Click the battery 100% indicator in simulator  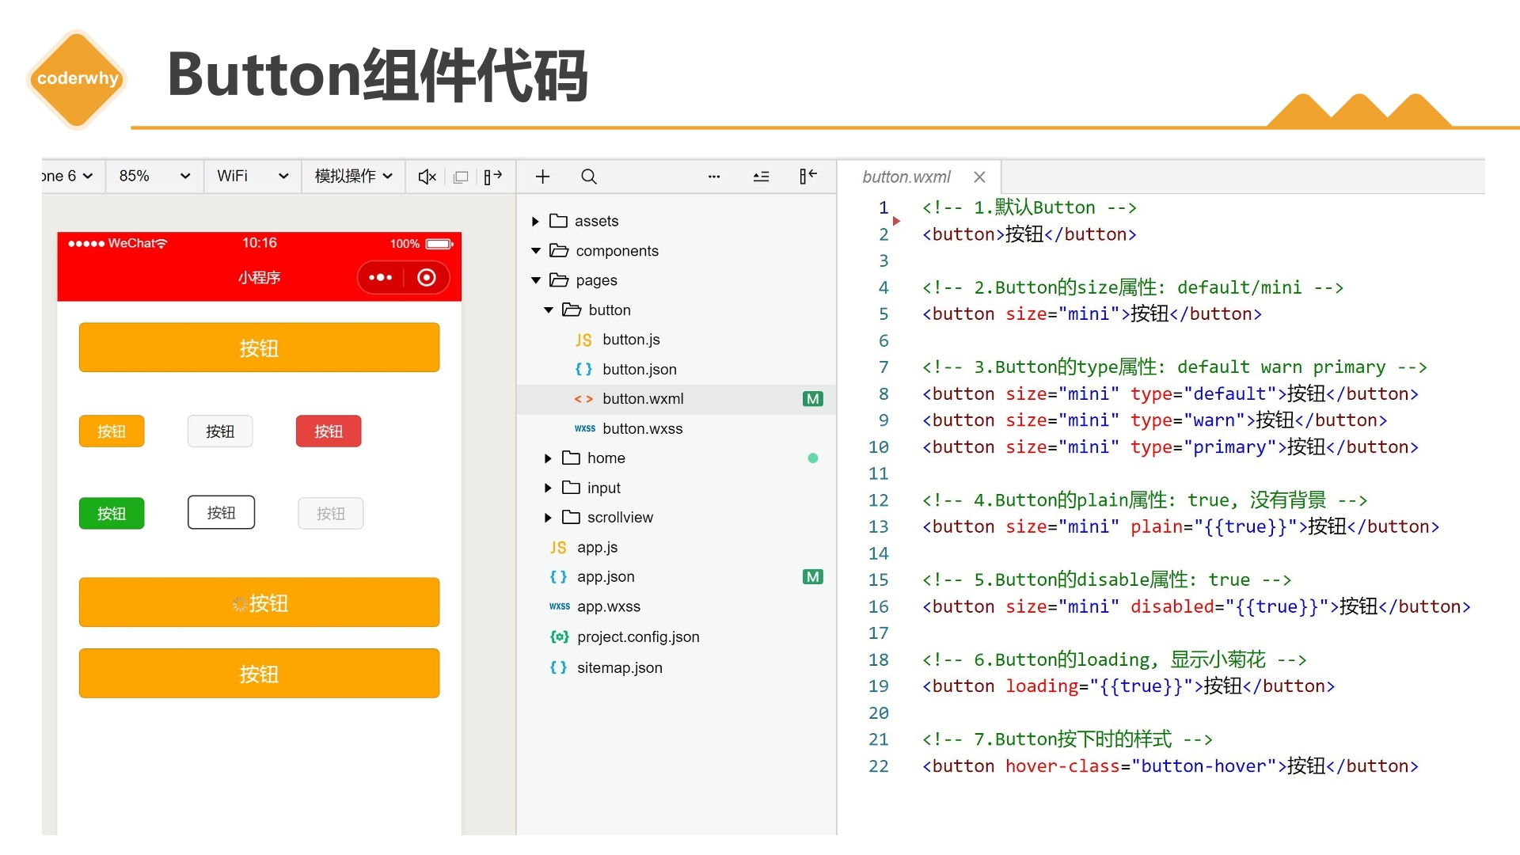point(421,244)
